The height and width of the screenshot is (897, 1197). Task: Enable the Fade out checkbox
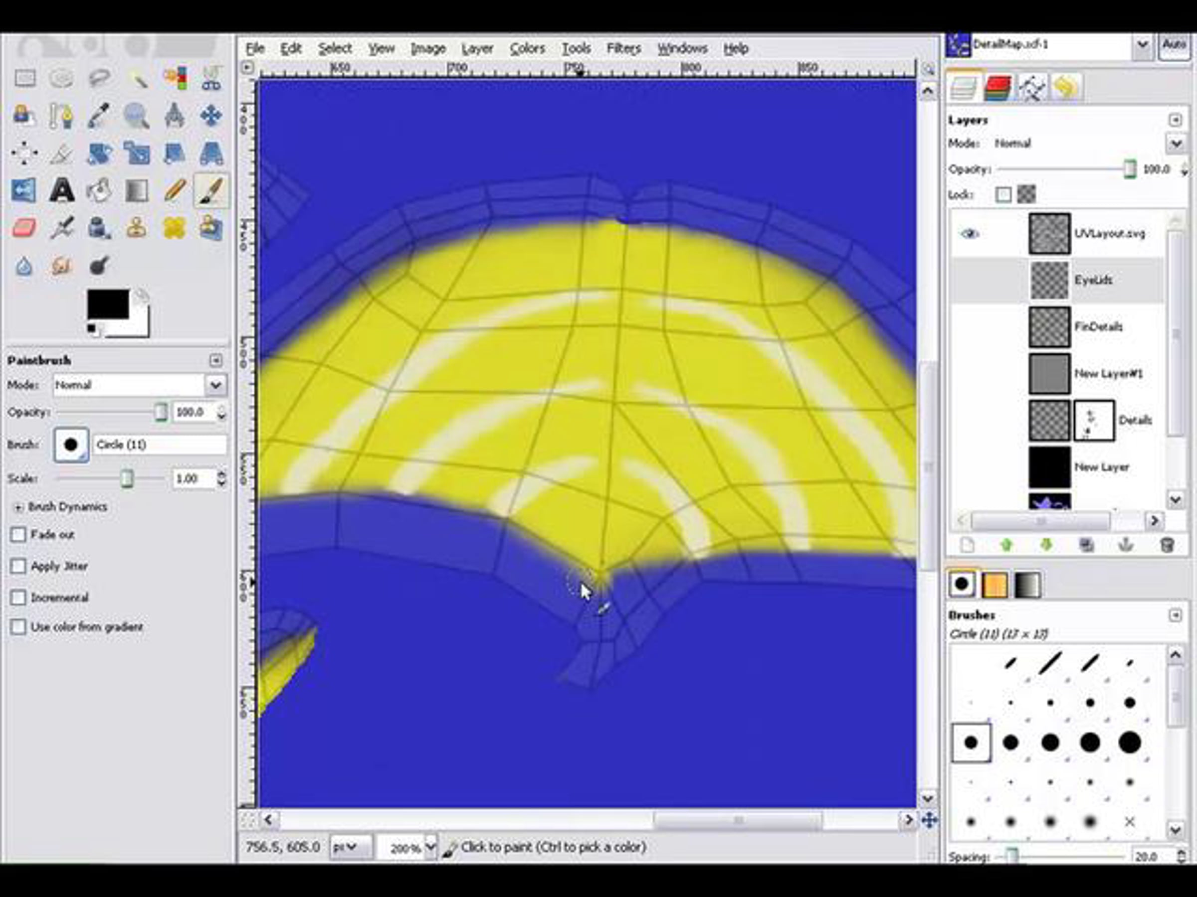18,535
